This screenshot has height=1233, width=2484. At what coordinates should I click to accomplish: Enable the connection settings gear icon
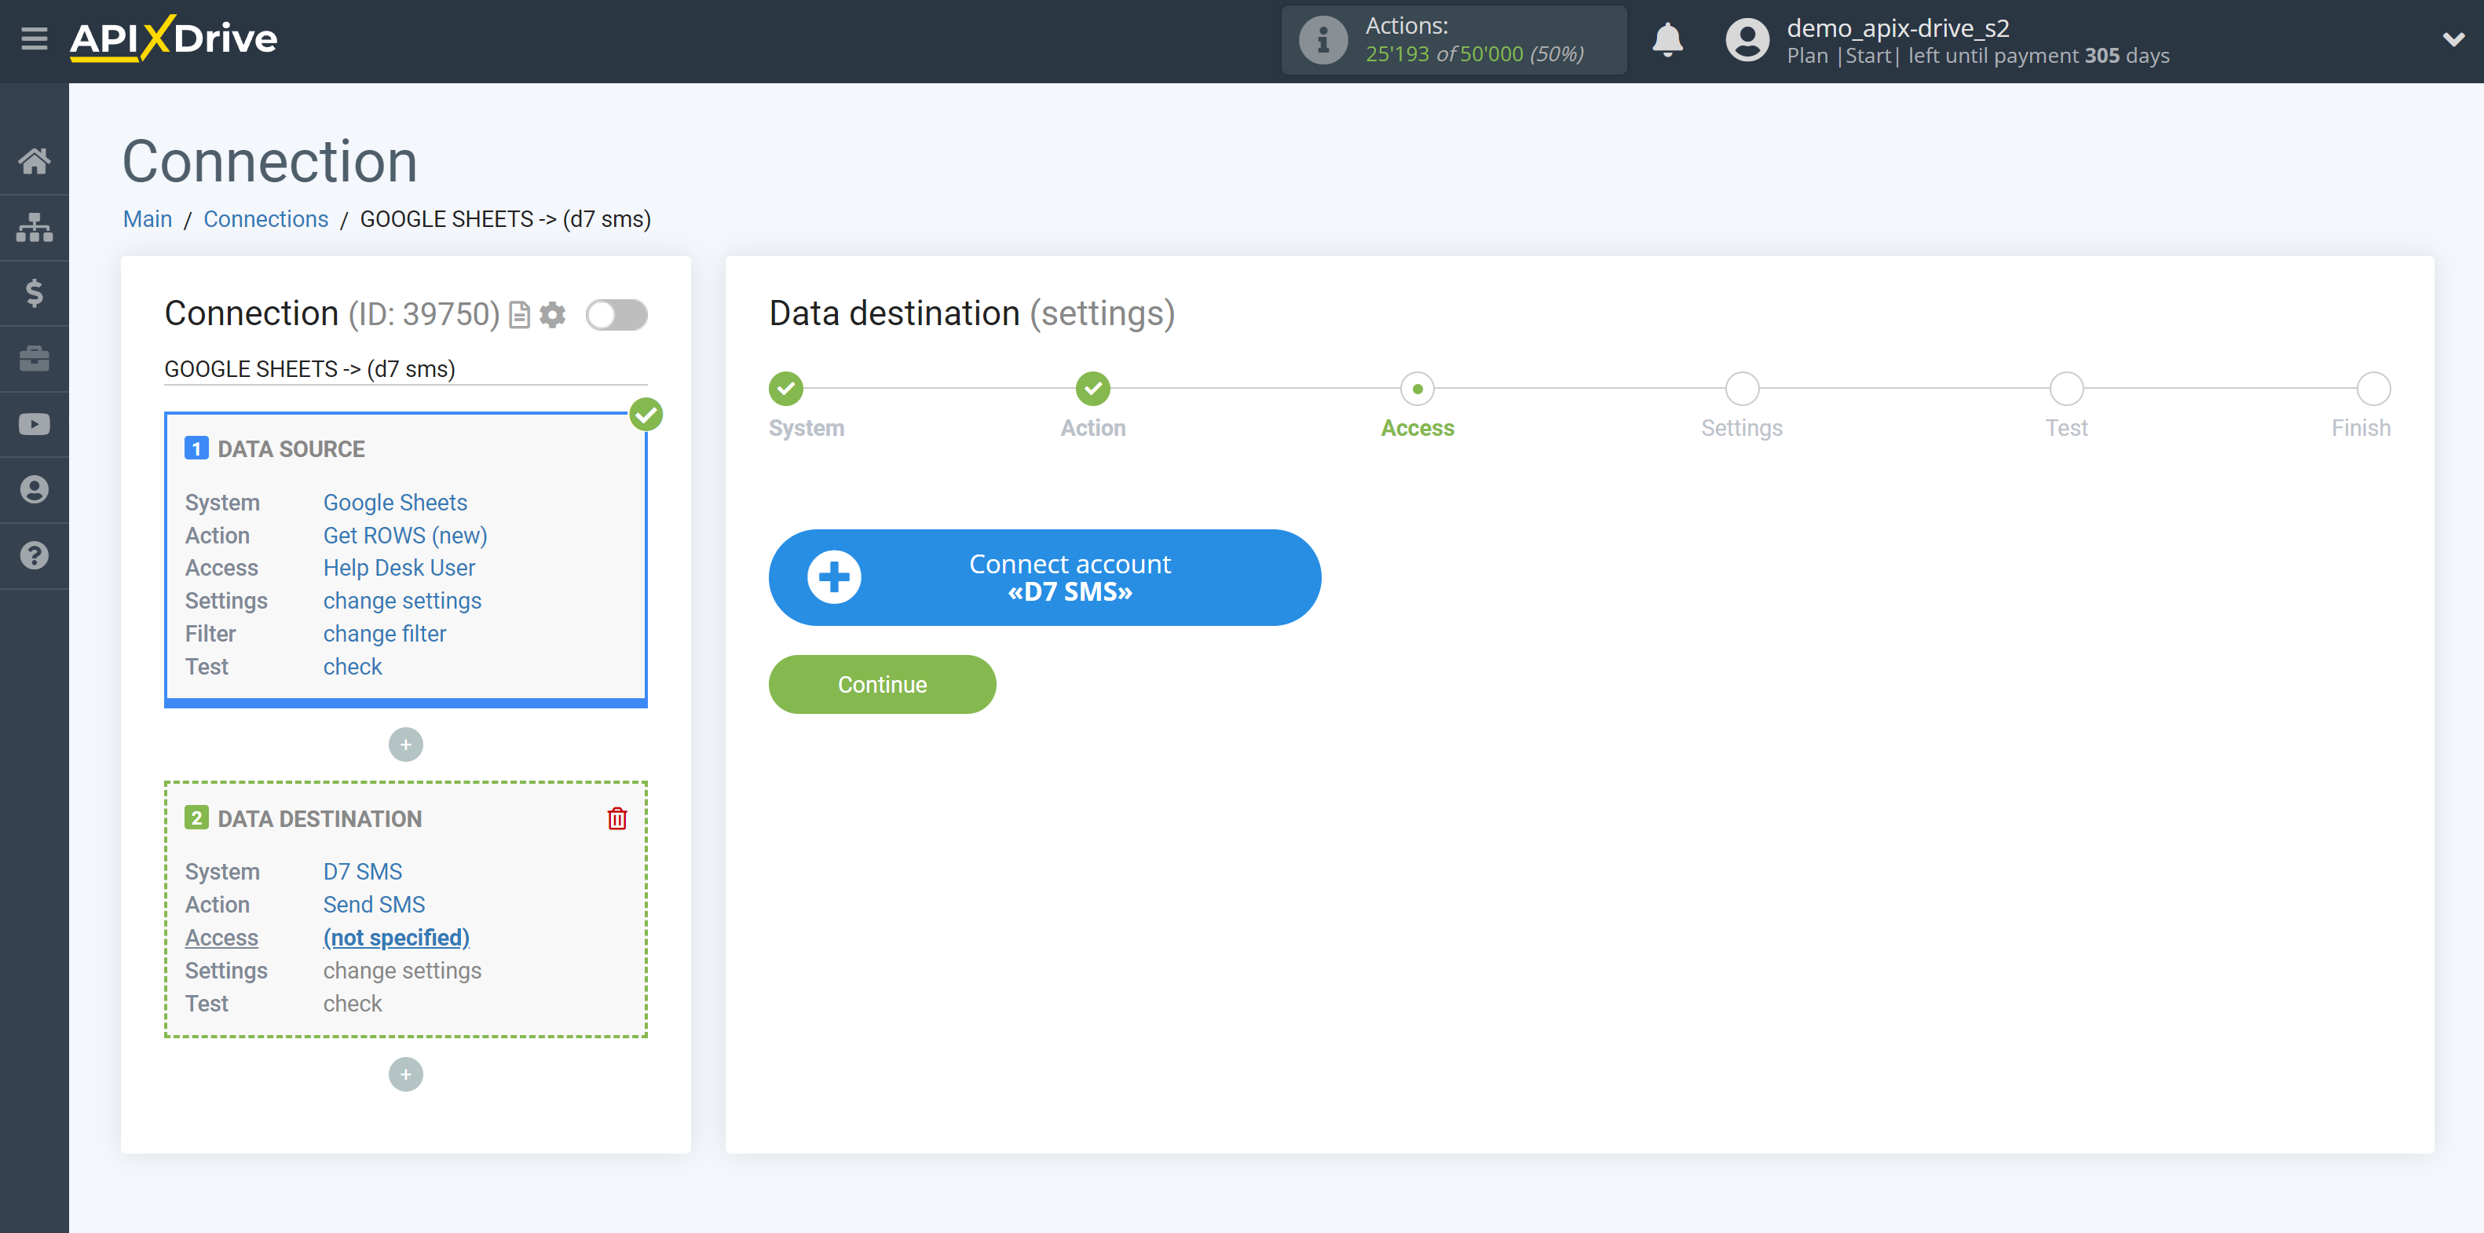(x=551, y=314)
